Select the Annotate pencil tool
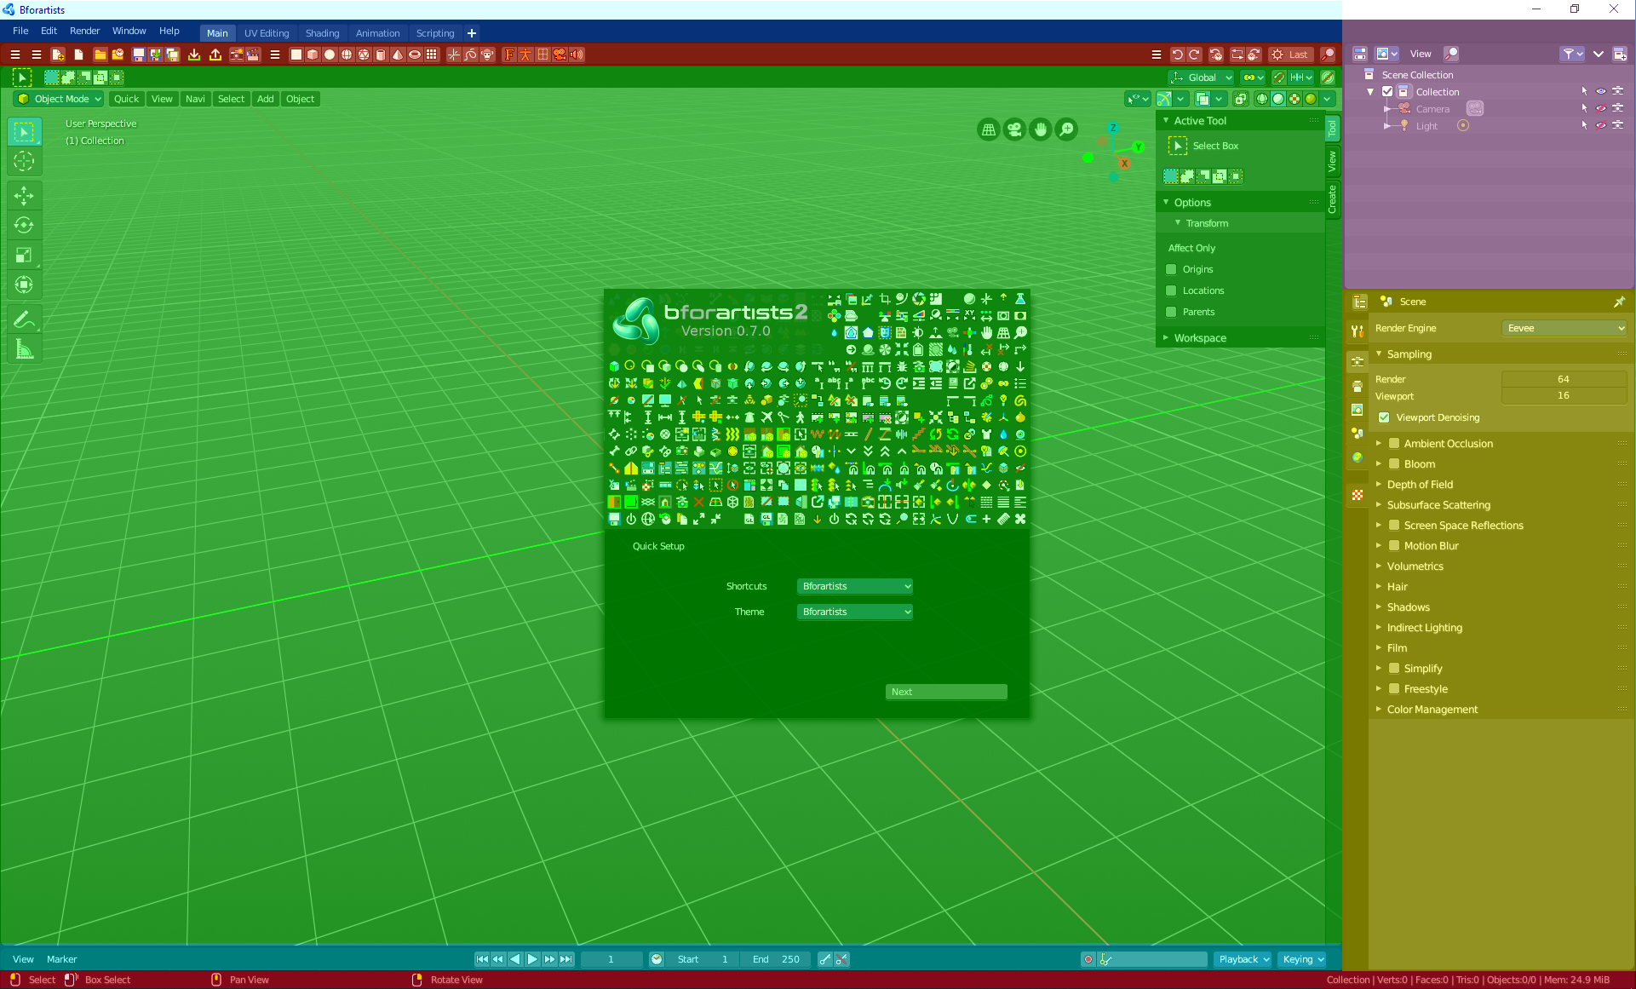The image size is (1636, 989). (x=24, y=320)
